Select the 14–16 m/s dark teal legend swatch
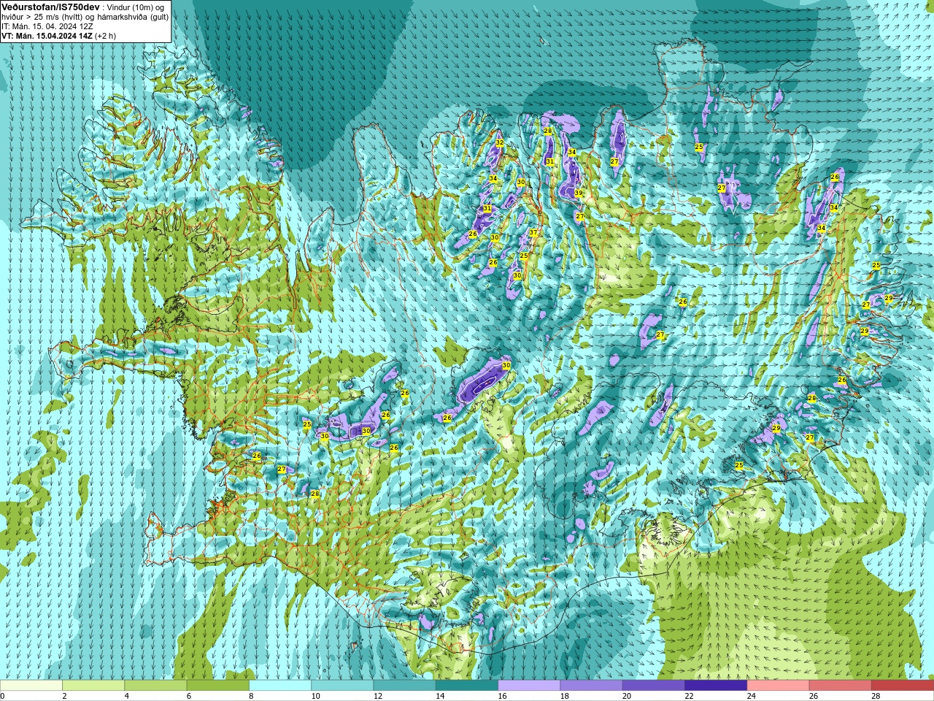 [x=467, y=686]
